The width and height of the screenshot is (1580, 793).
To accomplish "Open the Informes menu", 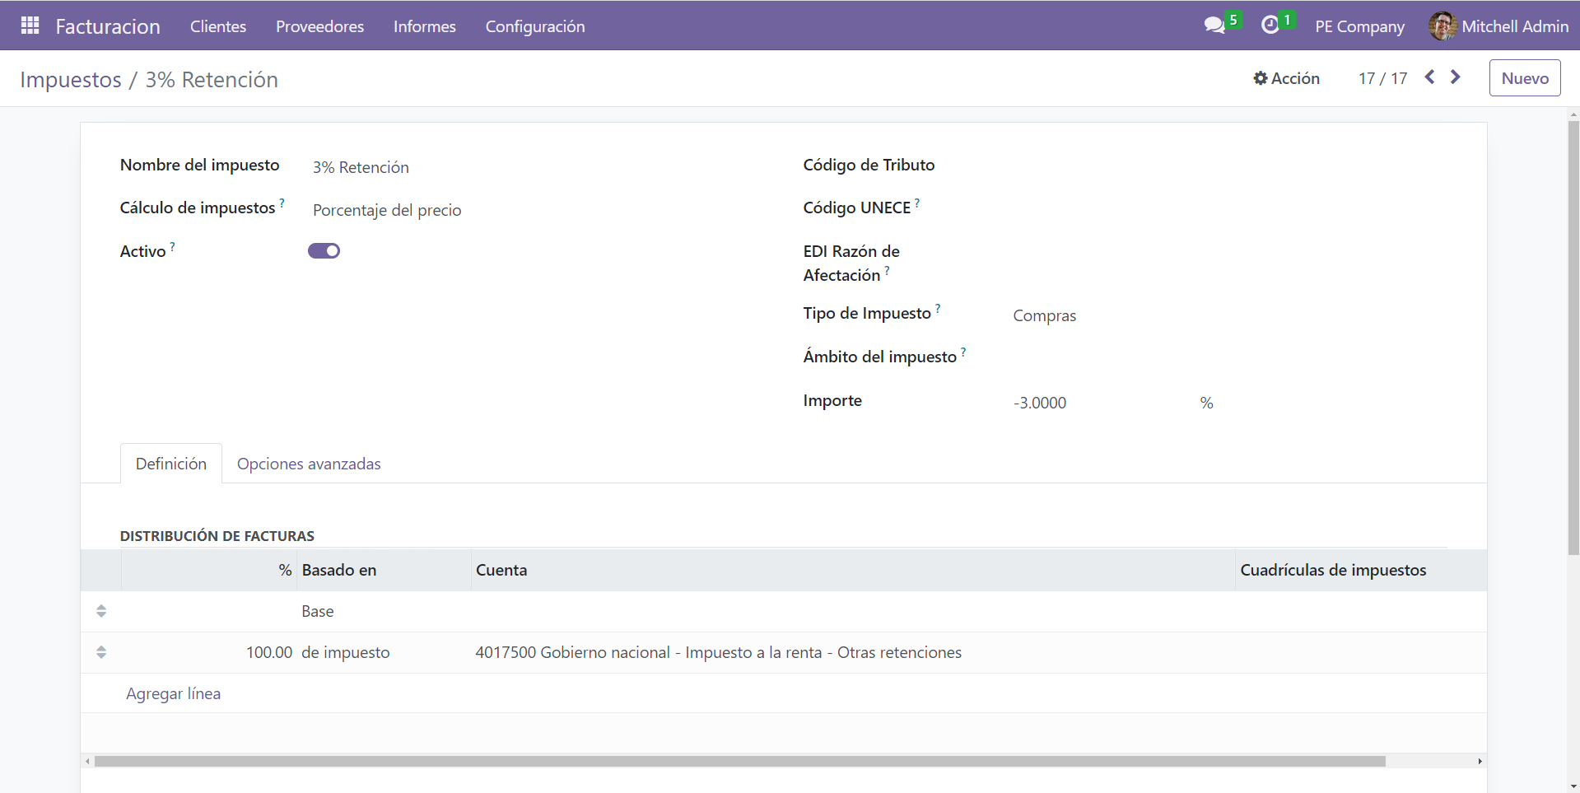I will tap(424, 26).
